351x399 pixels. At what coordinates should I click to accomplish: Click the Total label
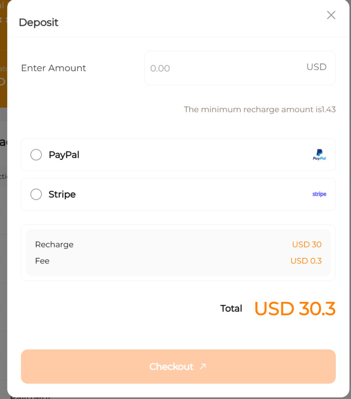pyautogui.click(x=231, y=309)
